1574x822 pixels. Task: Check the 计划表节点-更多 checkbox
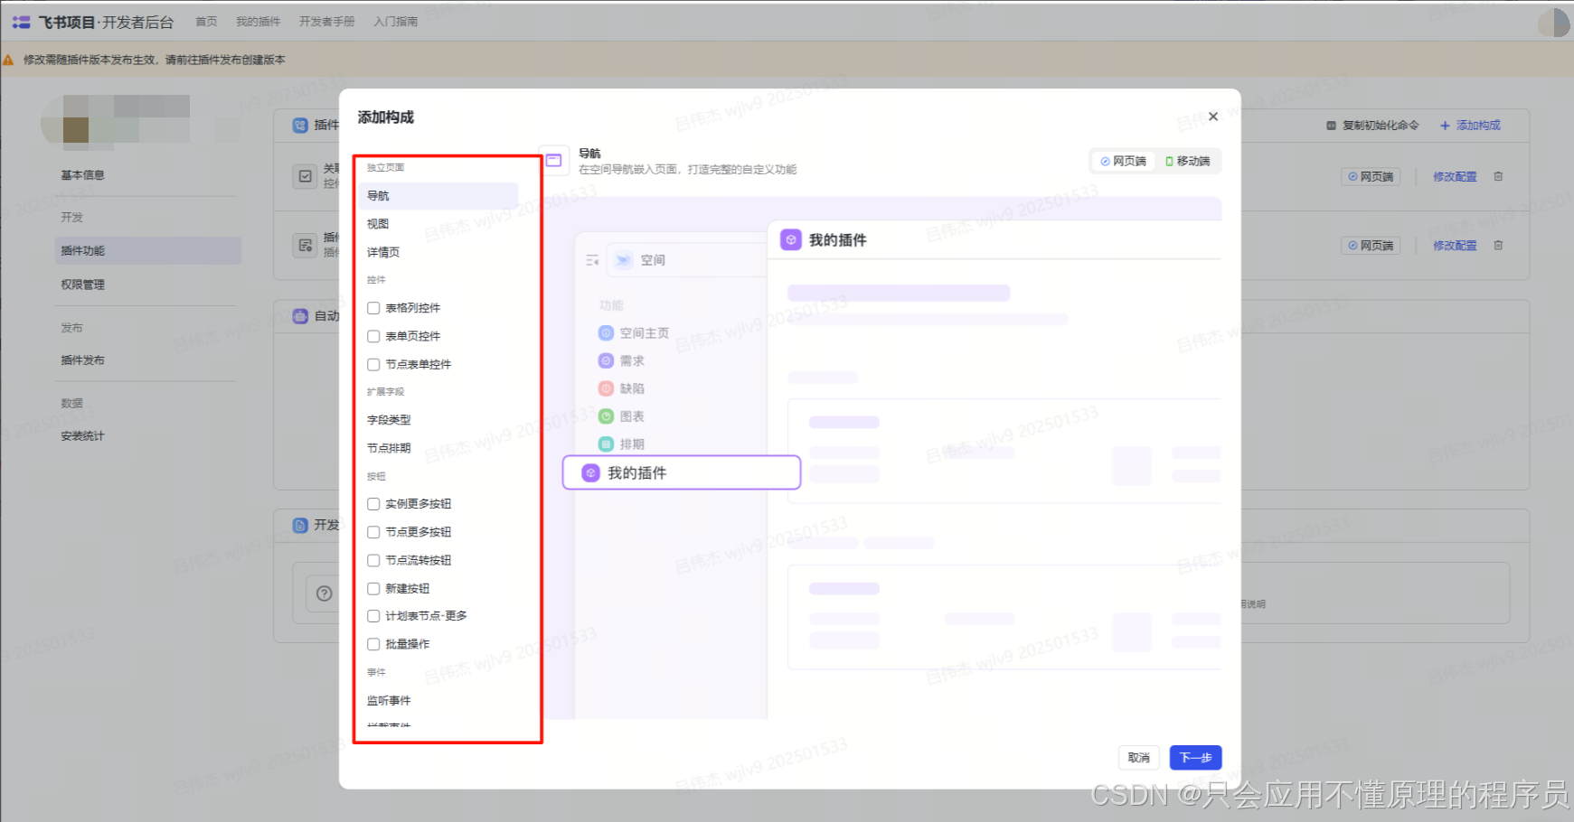[373, 616]
